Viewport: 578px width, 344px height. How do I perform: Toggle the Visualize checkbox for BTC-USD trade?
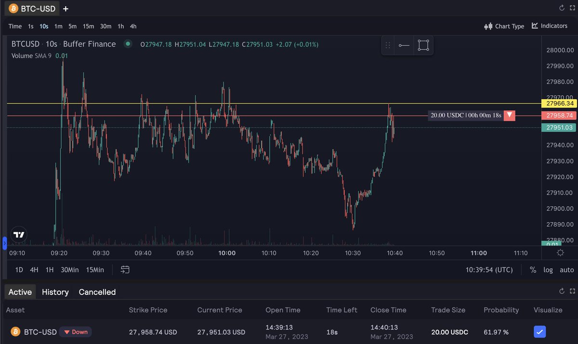click(539, 331)
